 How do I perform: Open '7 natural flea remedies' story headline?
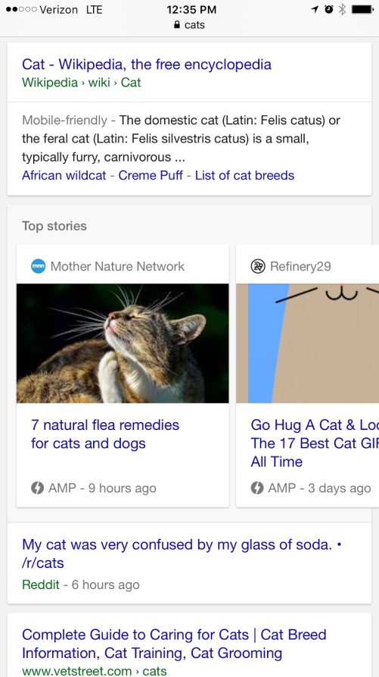105,434
